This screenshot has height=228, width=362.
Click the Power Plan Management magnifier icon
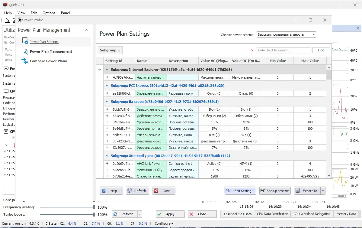[x=25, y=51]
